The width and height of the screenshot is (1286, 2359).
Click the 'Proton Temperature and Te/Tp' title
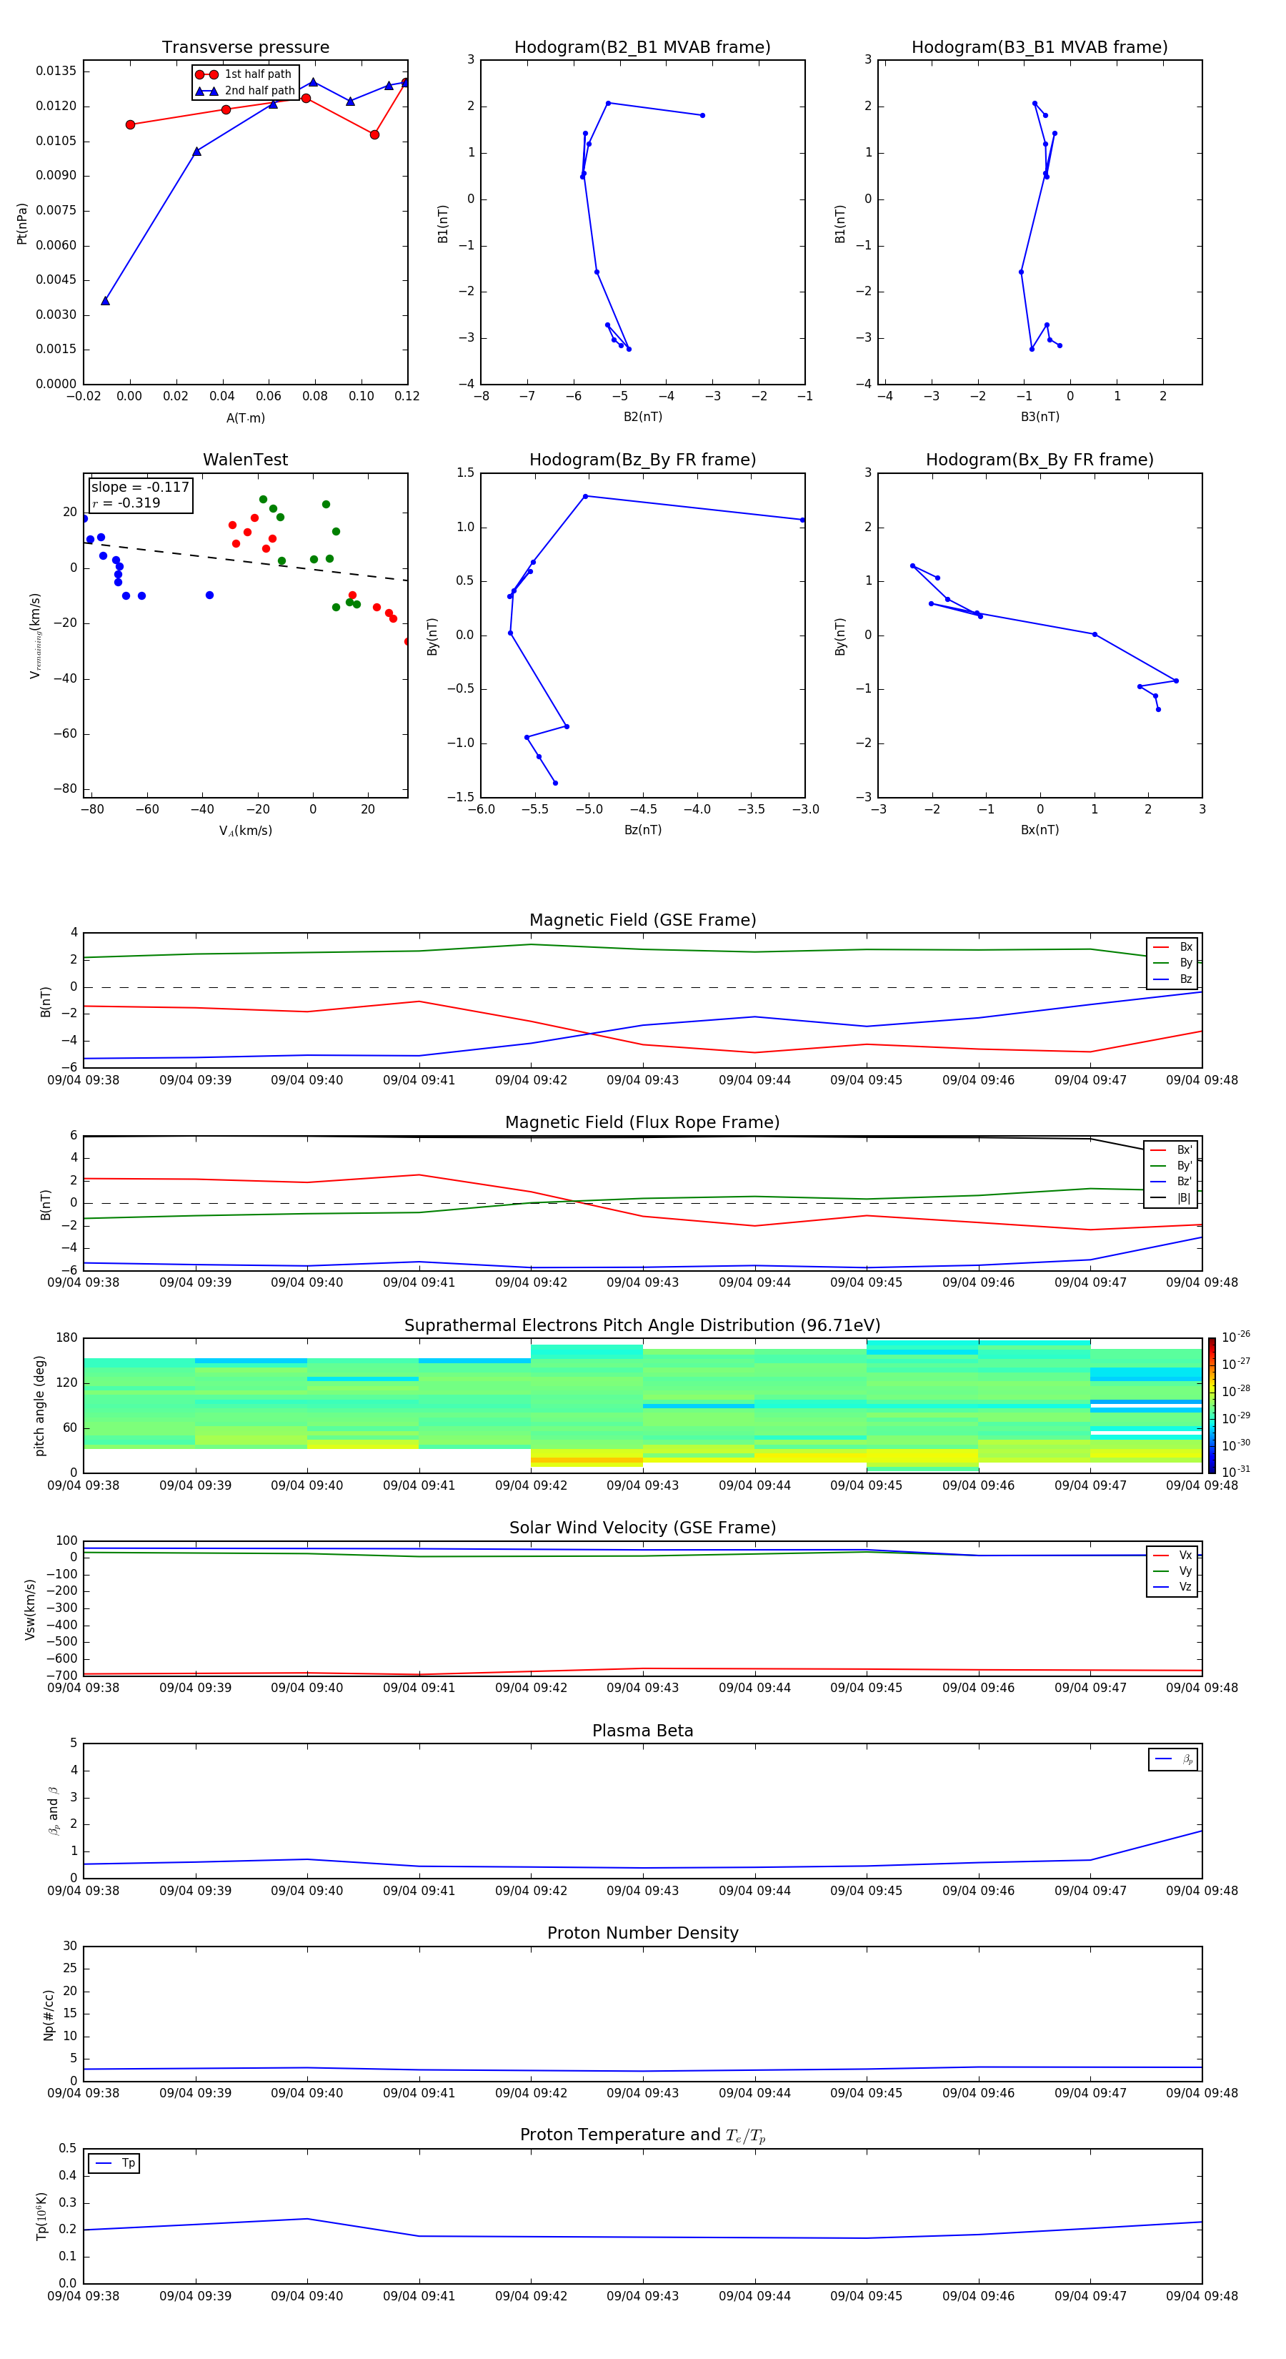(x=642, y=2135)
